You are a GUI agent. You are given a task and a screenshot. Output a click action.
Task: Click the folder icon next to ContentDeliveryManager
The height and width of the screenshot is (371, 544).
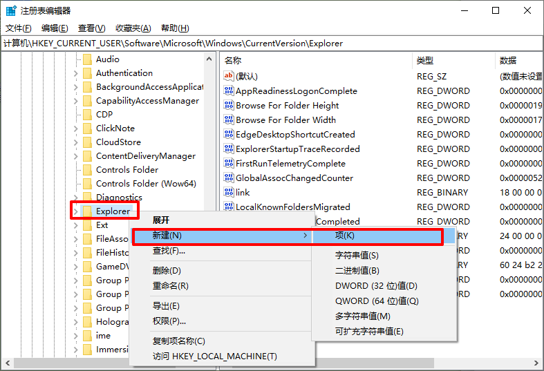(87, 156)
